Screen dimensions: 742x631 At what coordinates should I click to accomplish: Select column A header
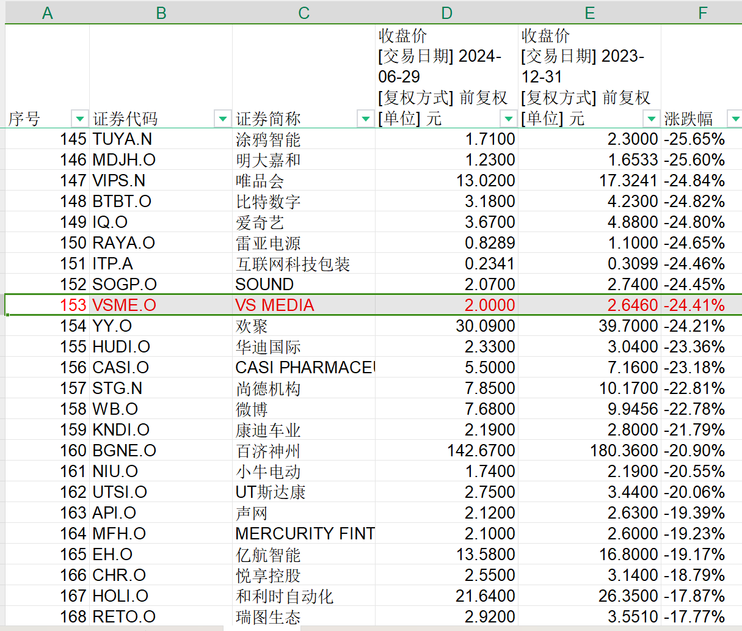47,12
